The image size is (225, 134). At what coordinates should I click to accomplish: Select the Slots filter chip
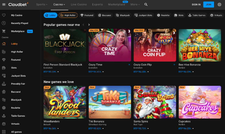(179, 15)
